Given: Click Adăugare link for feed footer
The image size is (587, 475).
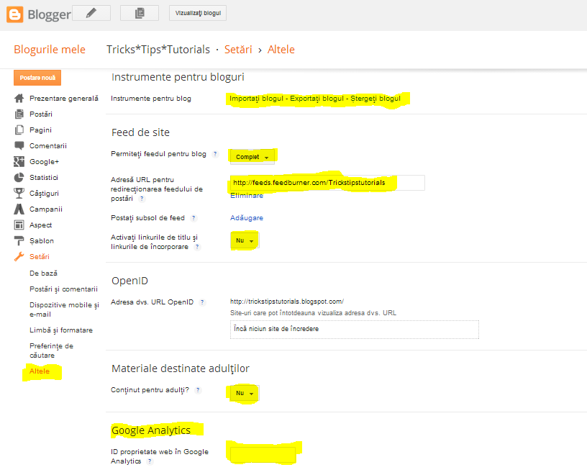Looking at the screenshot, I should click(x=247, y=217).
